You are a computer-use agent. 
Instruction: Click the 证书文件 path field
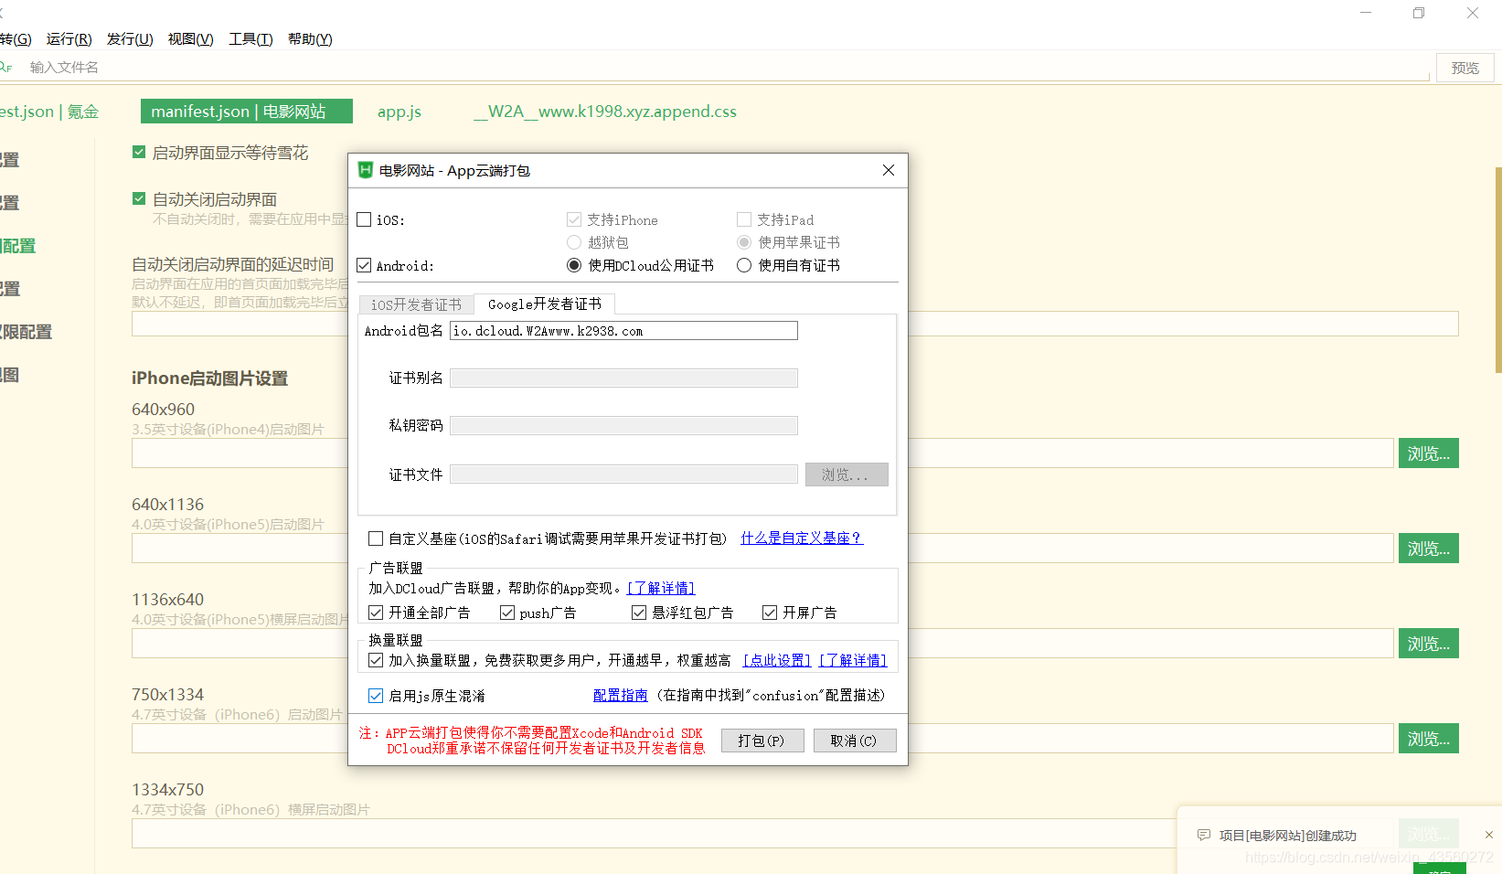point(623,474)
